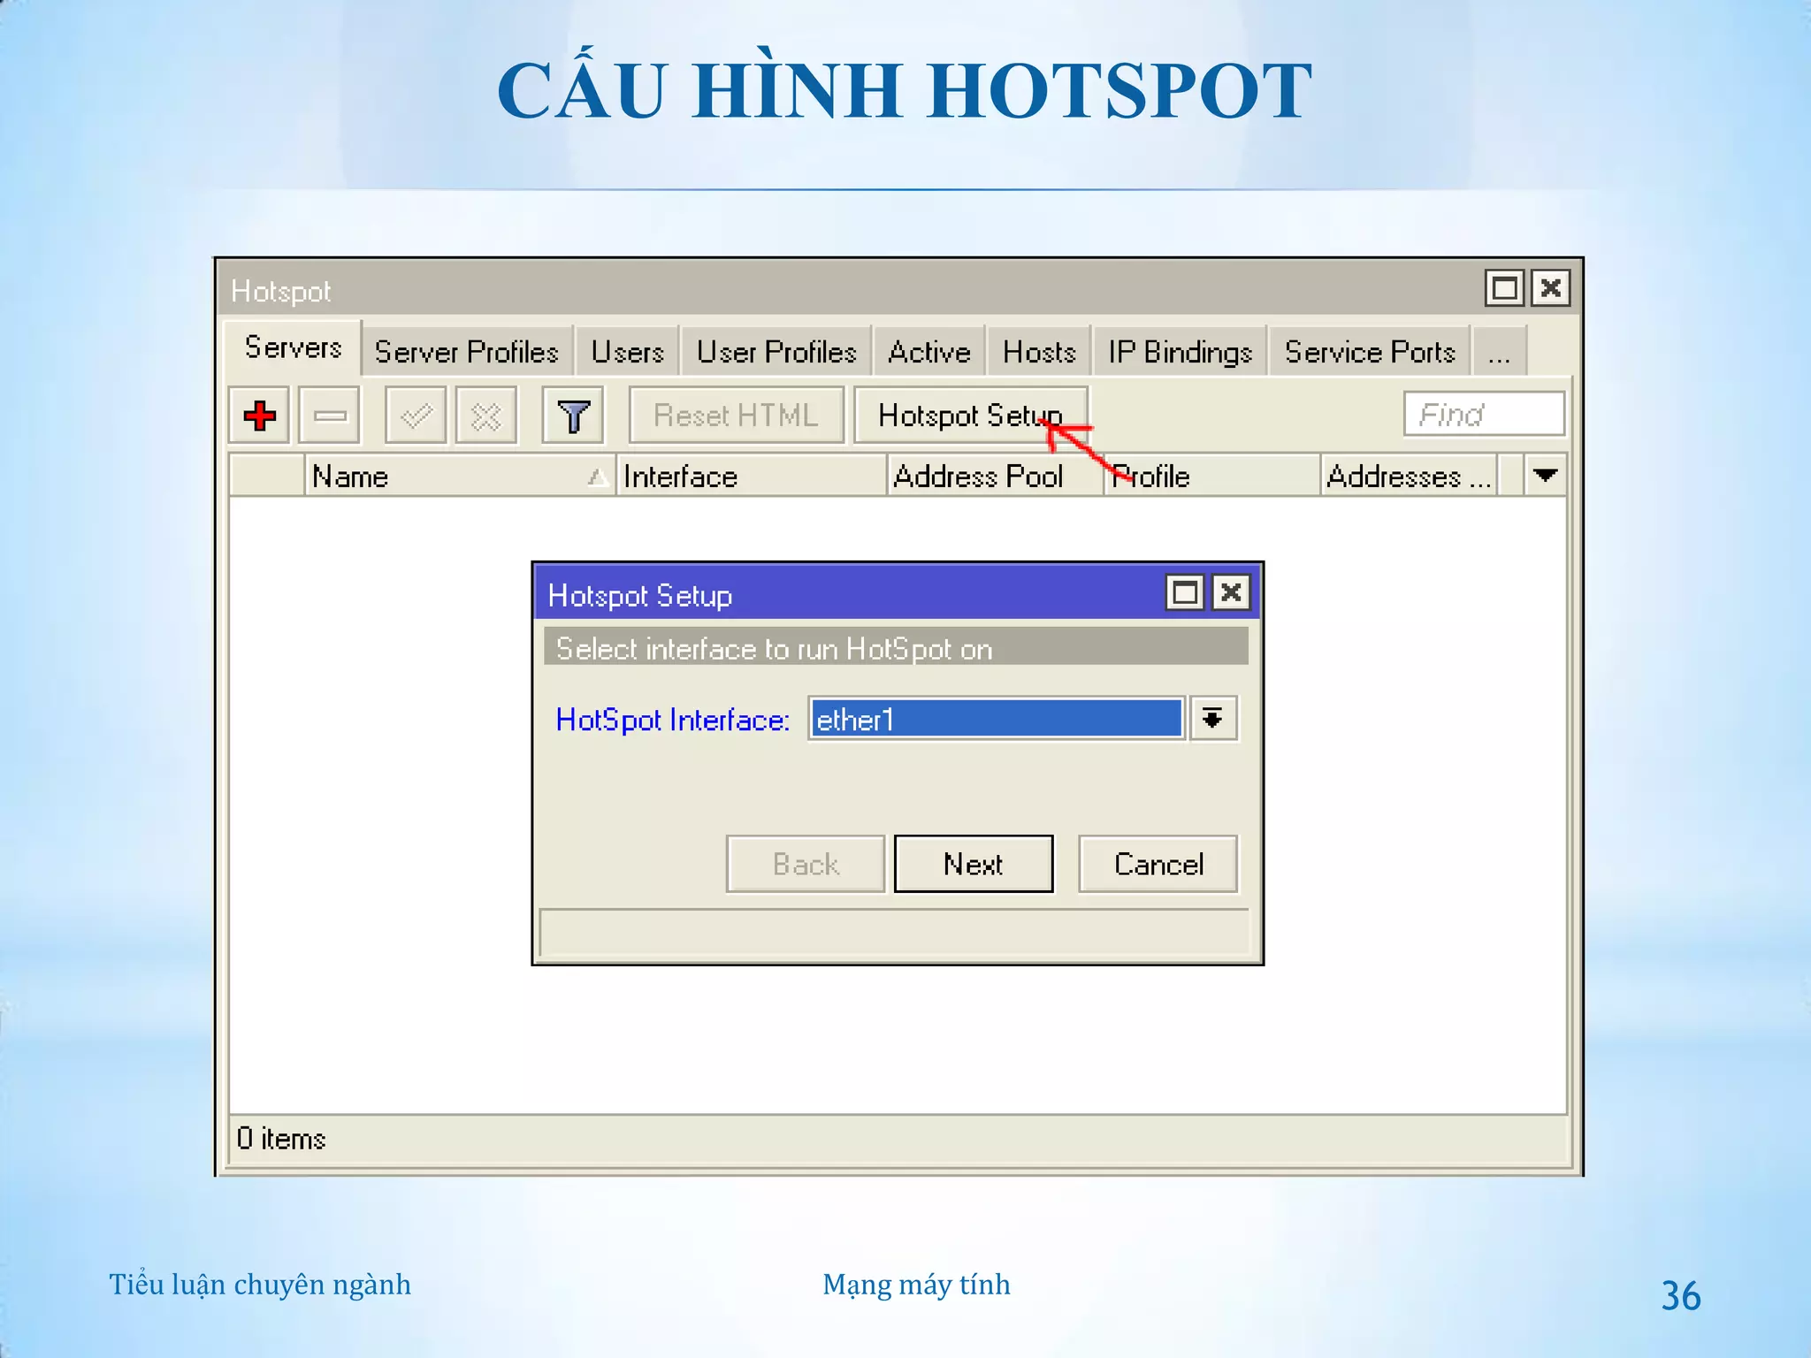
Task: Click the '0 items' status text
Action: tap(281, 1139)
